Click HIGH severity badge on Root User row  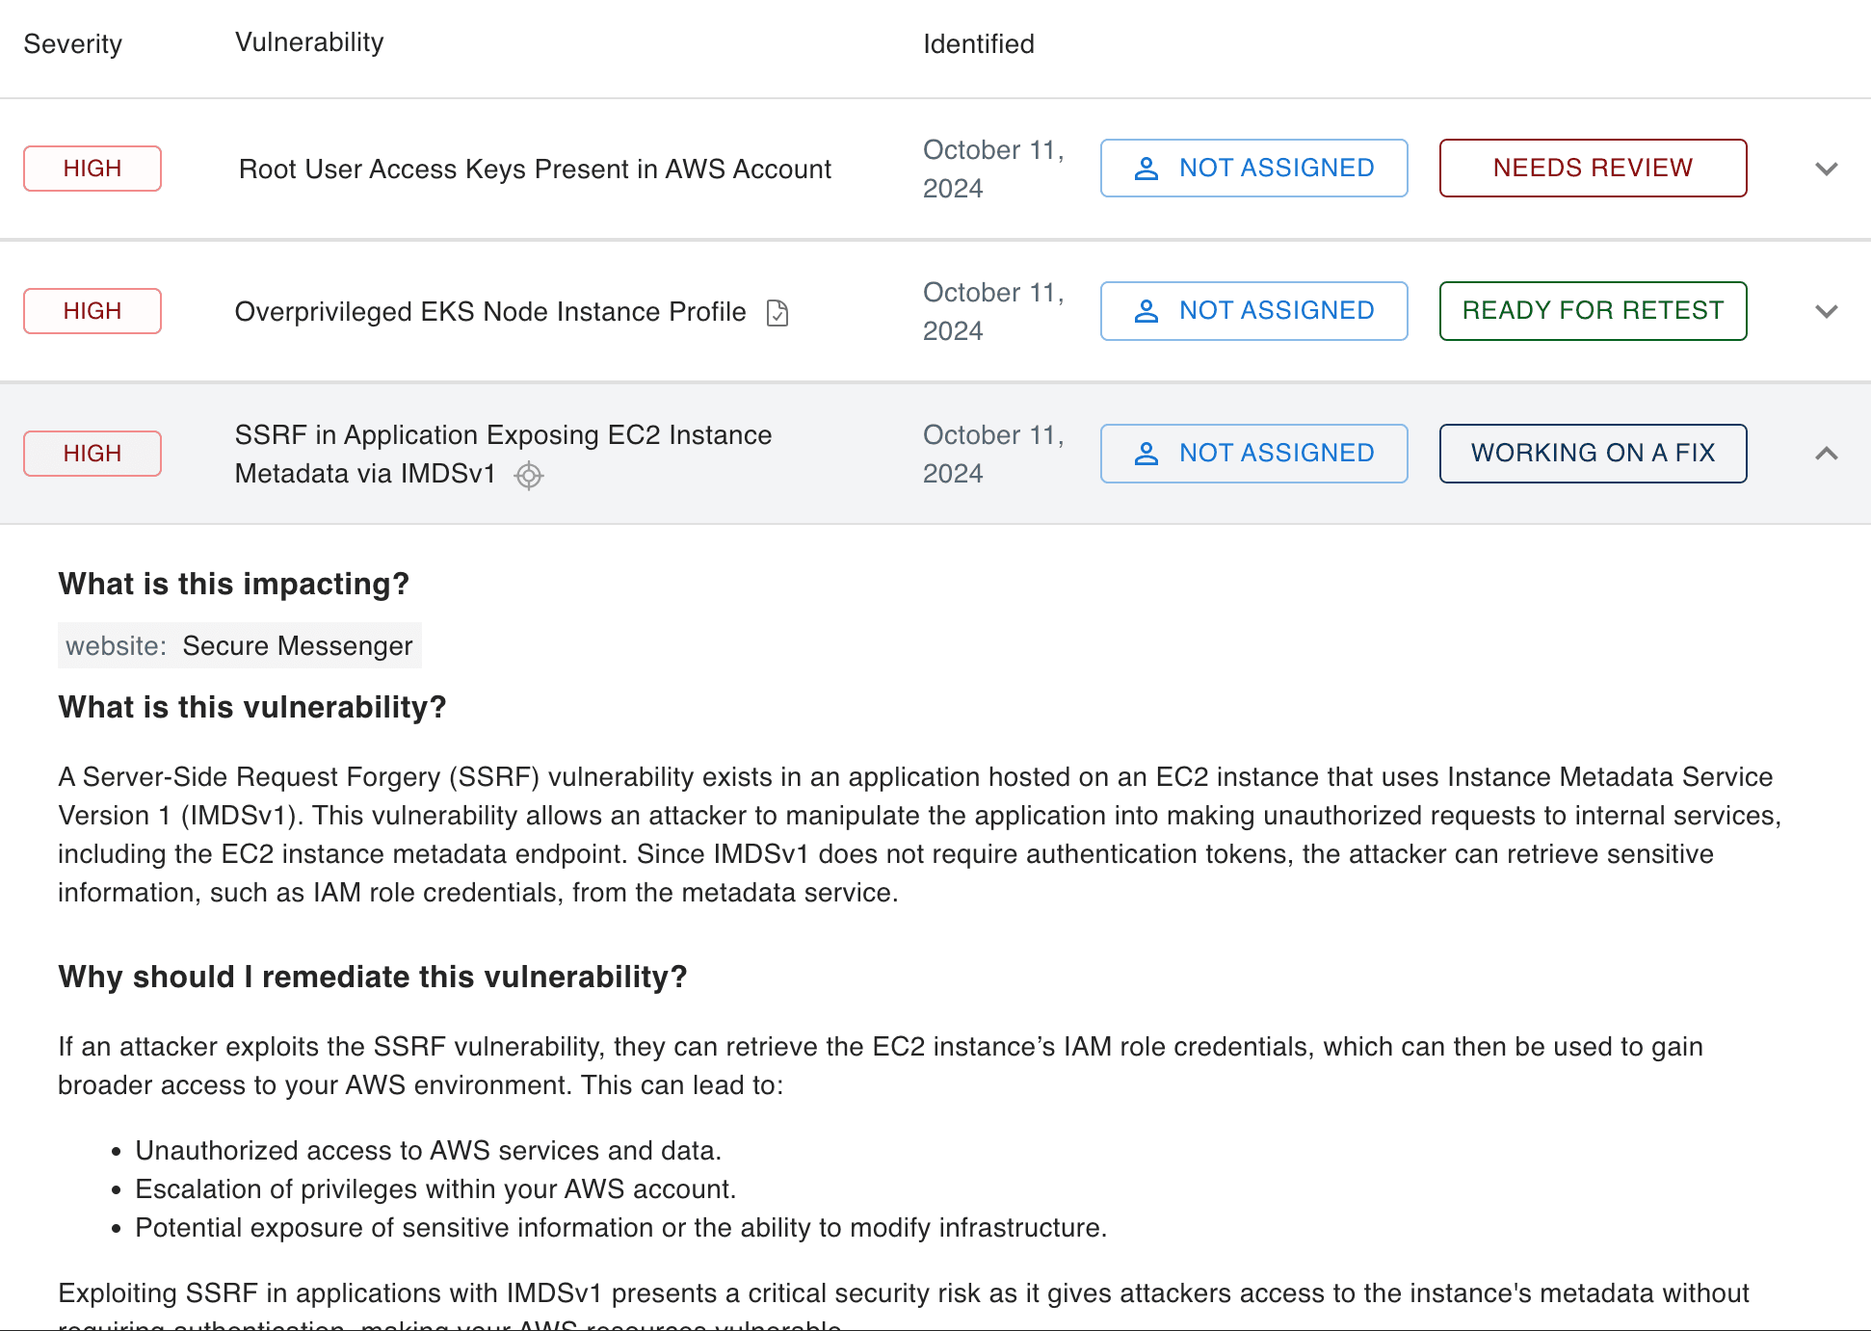click(x=92, y=169)
